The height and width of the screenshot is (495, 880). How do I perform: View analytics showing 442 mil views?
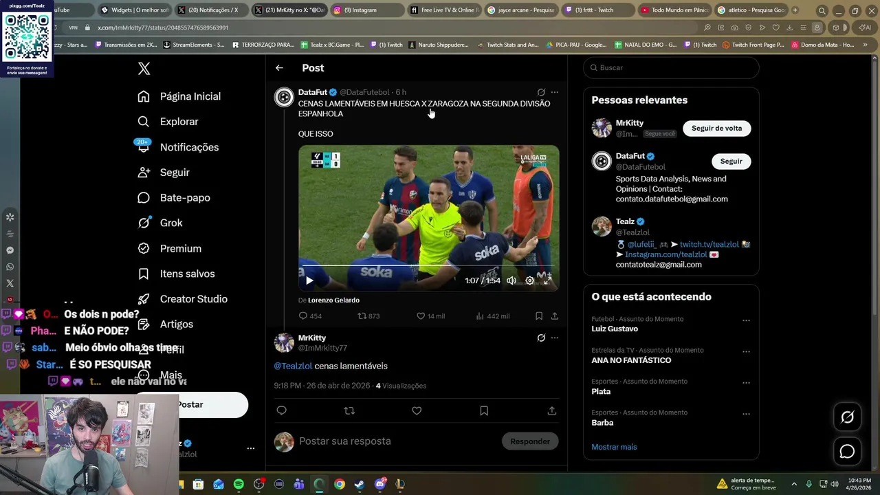492,316
